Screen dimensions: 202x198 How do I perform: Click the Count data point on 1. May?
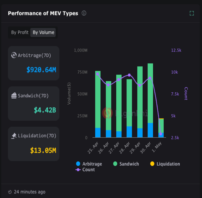161,134
